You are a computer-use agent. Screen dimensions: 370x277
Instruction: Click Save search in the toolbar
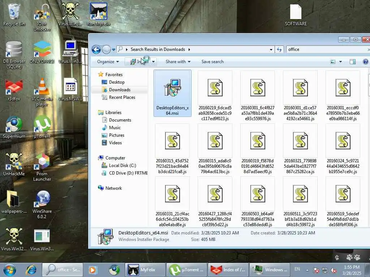pos(212,62)
